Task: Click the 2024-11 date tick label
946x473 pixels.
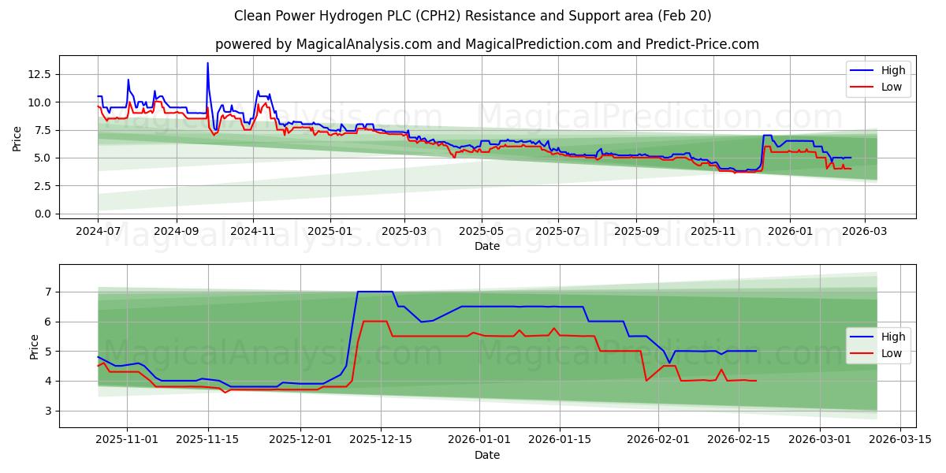Action: [x=253, y=233]
